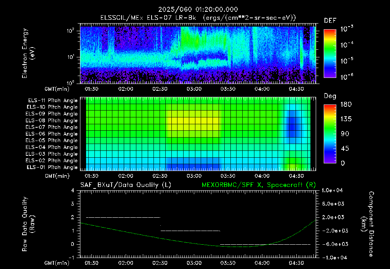Viewport: 390px width, 269px height.
Task: Click the SAF_BXuT/Data Quality (L) label
Action: pyautogui.click(x=126, y=185)
